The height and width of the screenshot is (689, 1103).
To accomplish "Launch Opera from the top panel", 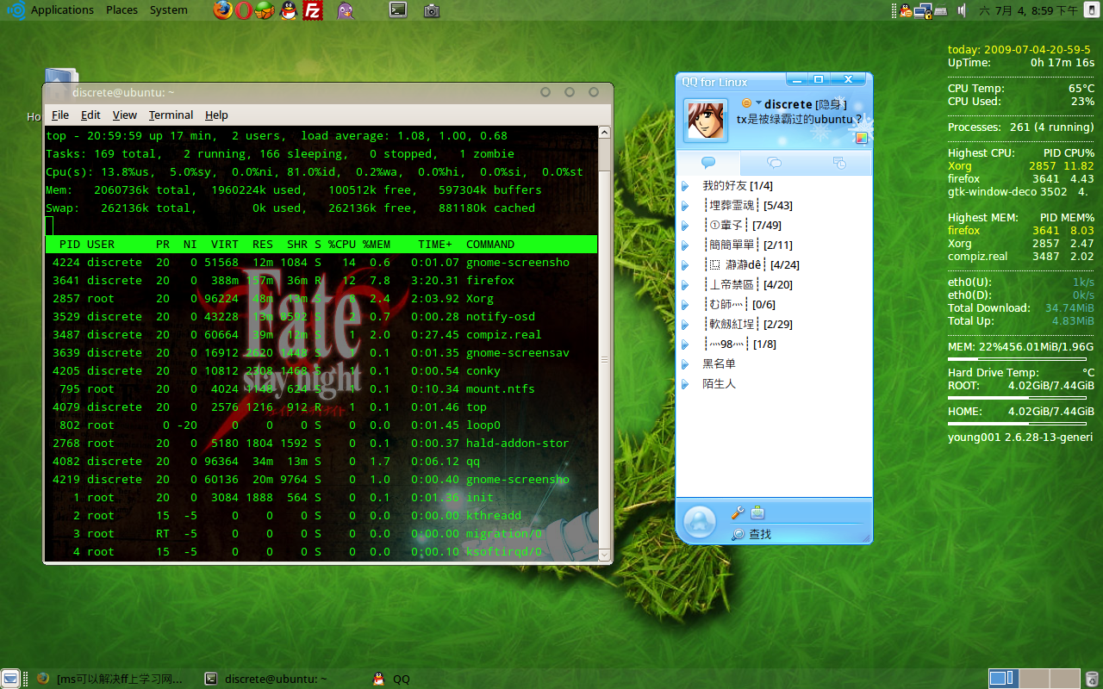I will (x=245, y=10).
